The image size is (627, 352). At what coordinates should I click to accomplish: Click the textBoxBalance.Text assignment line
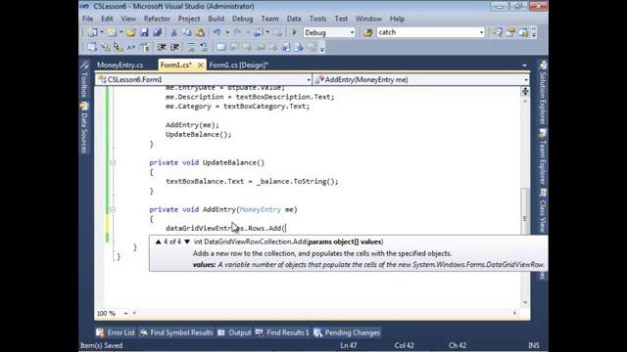252,182
